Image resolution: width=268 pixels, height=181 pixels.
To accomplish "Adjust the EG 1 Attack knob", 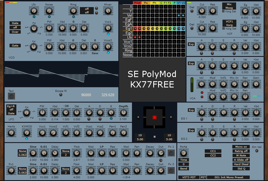I will coord(202,112).
